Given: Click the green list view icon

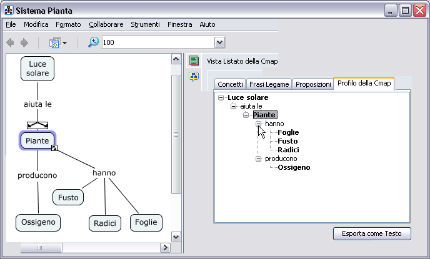Looking at the screenshot, I should 194,61.
